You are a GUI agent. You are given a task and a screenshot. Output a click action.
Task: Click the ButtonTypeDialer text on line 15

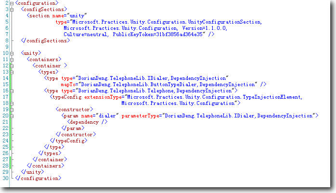point(174,84)
